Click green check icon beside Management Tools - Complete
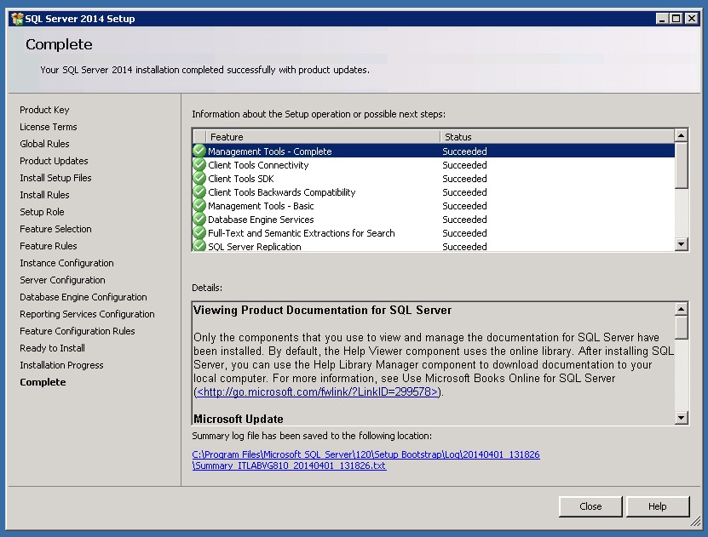Viewport: 708px width, 537px height. tap(199, 151)
